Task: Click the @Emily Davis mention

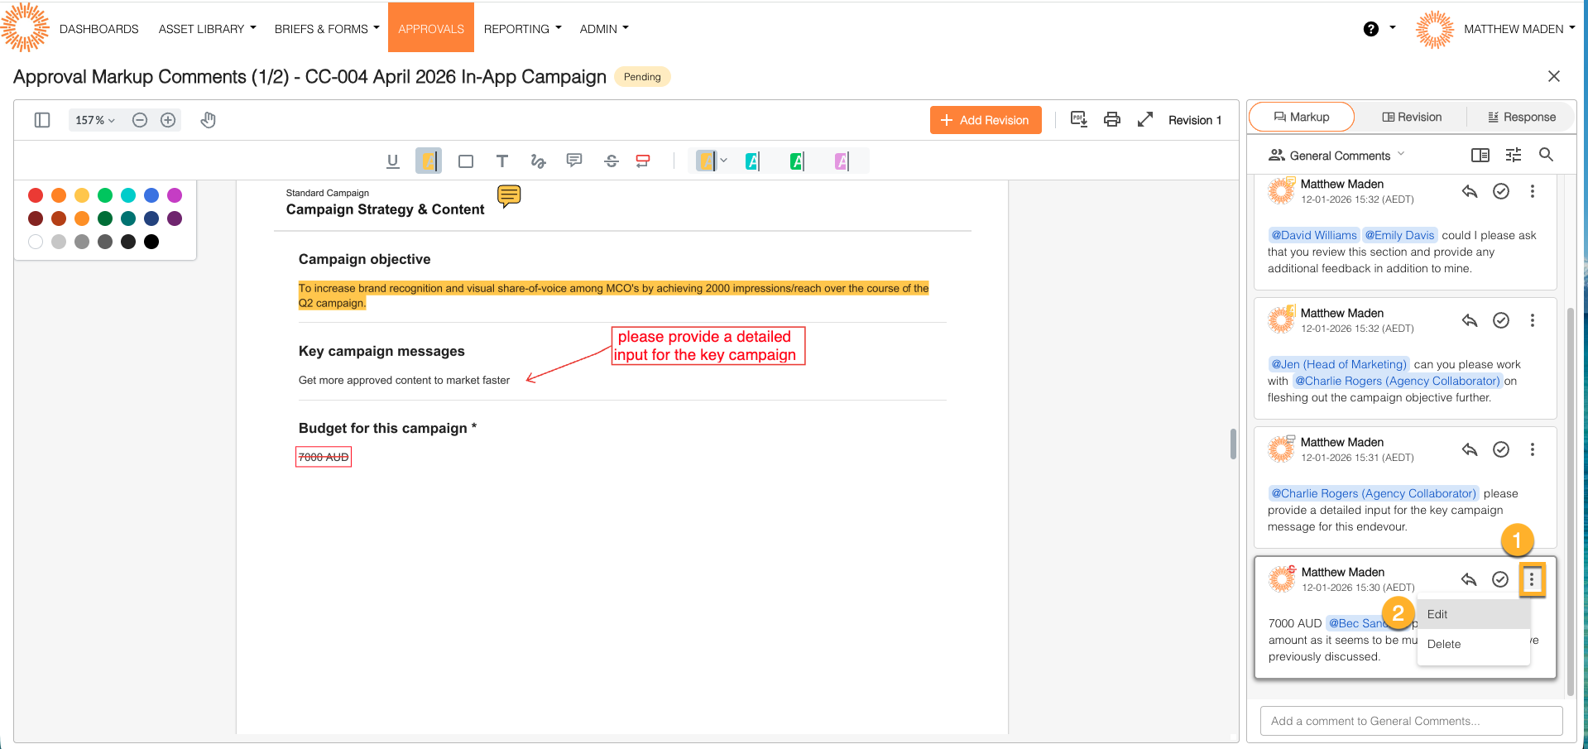Action: click(x=1399, y=235)
